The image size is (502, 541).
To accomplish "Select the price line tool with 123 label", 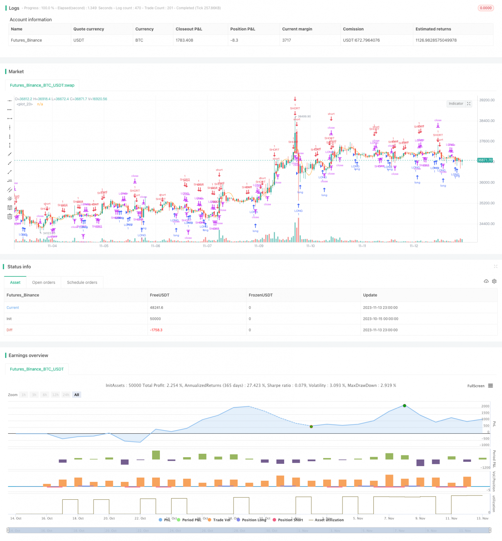I will tap(10, 181).
